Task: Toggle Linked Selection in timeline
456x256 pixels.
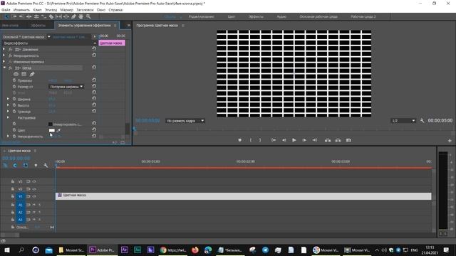Action: (x=26, y=165)
